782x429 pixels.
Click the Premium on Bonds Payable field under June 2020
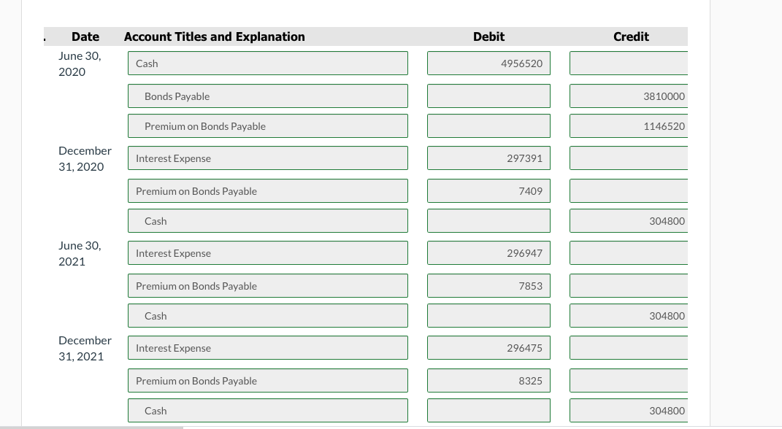pyautogui.click(x=267, y=125)
